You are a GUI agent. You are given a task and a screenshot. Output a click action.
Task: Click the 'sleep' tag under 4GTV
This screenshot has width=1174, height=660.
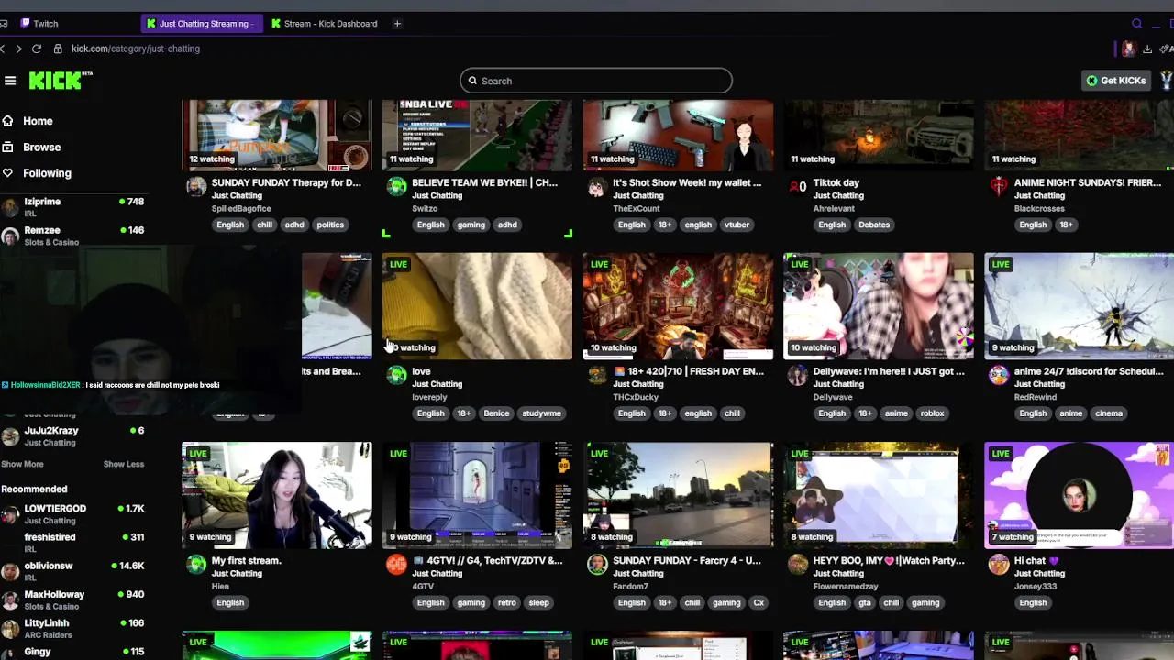538,602
